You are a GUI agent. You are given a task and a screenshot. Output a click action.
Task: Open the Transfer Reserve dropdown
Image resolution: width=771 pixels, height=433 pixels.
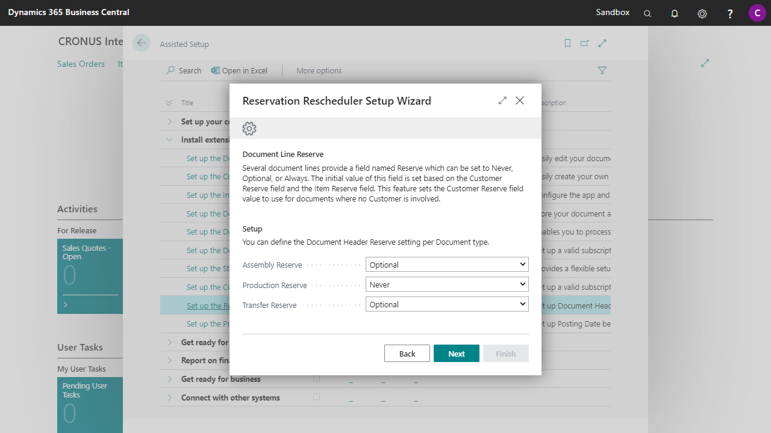point(446,304)
